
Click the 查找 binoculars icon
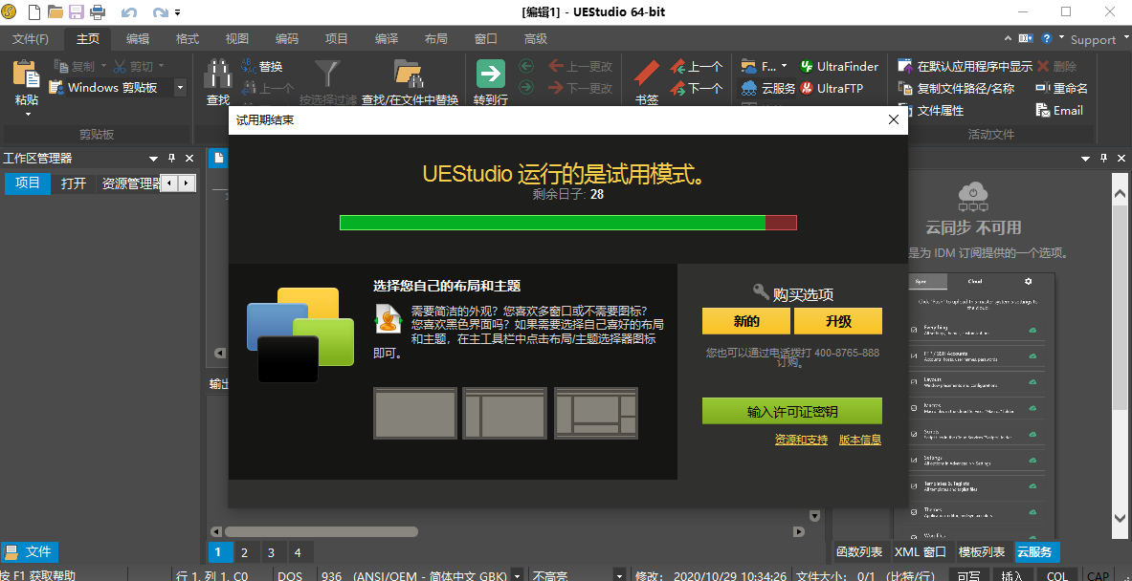(x=217, y=75)
